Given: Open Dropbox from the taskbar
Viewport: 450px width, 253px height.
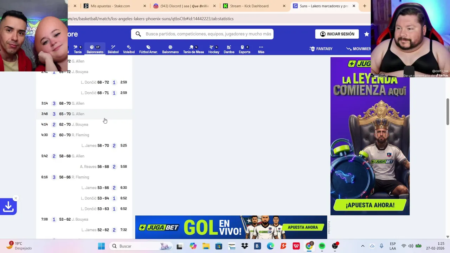Looking at the screenshot, I should coord(245,246).
